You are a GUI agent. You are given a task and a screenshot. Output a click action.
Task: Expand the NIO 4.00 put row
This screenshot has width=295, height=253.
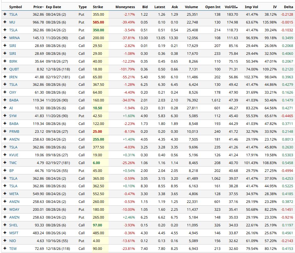tap(5, 240)
